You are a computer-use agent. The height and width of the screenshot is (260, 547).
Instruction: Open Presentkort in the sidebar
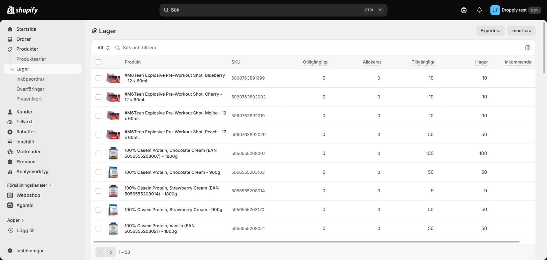[29, 99]
